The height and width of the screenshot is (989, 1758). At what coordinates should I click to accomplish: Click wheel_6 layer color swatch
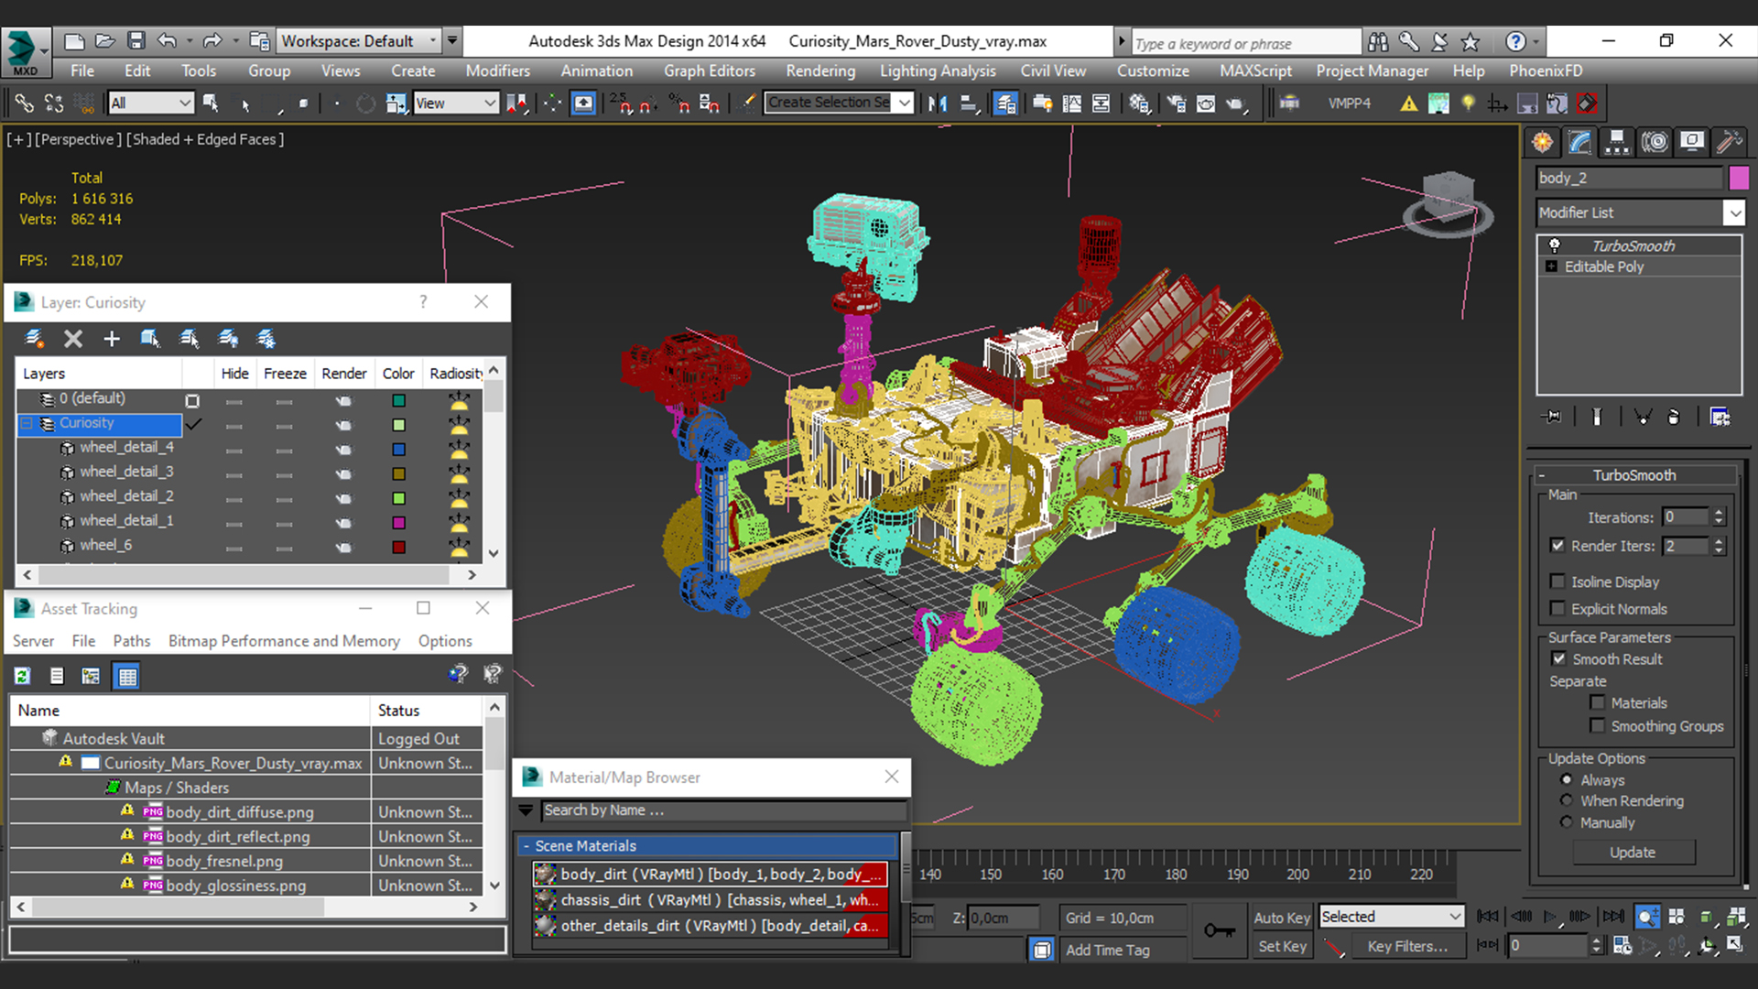point(398,548)
